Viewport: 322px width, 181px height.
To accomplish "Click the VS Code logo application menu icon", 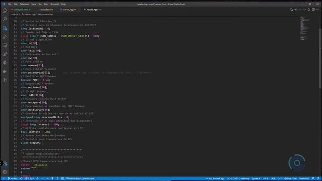I will (x=4, y=4).
